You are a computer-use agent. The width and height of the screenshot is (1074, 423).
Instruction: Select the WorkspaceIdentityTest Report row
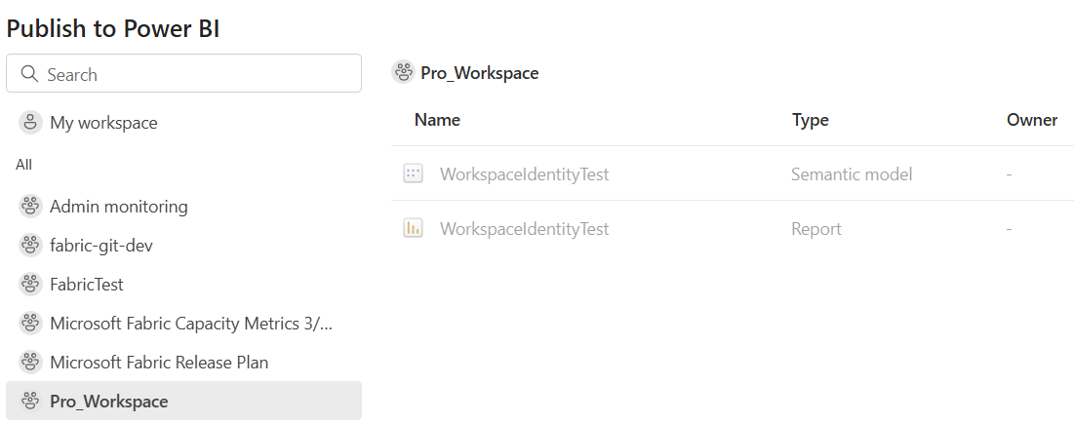click(524, 229)
